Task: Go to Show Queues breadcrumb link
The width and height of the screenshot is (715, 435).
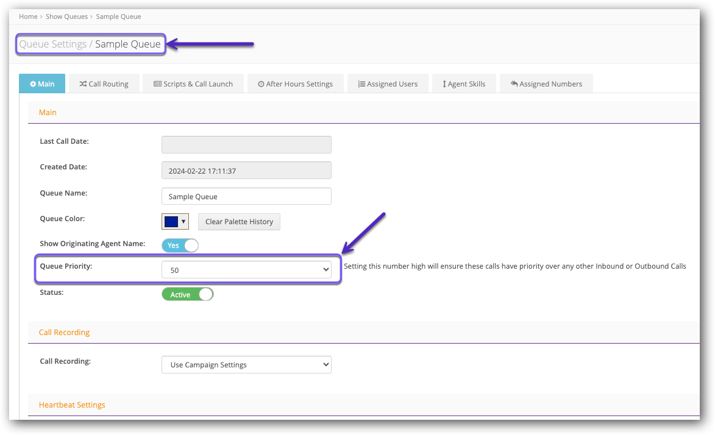Action: click(66, 16)
